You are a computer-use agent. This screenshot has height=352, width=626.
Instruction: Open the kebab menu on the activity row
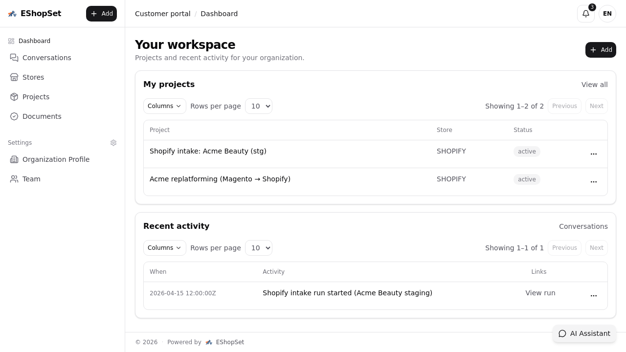(x=594, y=296)
